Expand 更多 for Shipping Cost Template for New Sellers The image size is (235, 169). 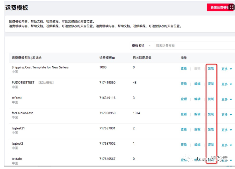tap(227, 69)
